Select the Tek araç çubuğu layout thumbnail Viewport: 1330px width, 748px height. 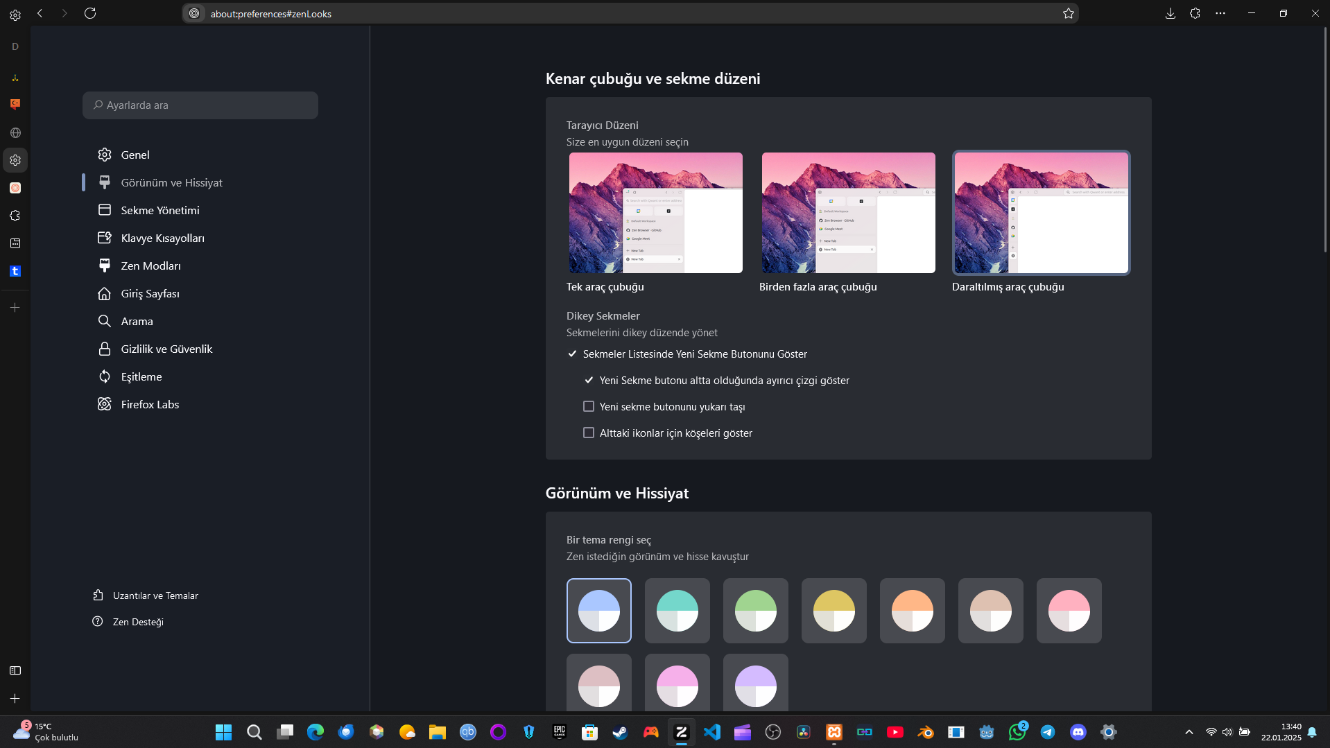click(x=655, y=213)
